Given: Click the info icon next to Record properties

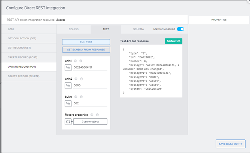Looking at the screenshot, I should click(97, 115).
